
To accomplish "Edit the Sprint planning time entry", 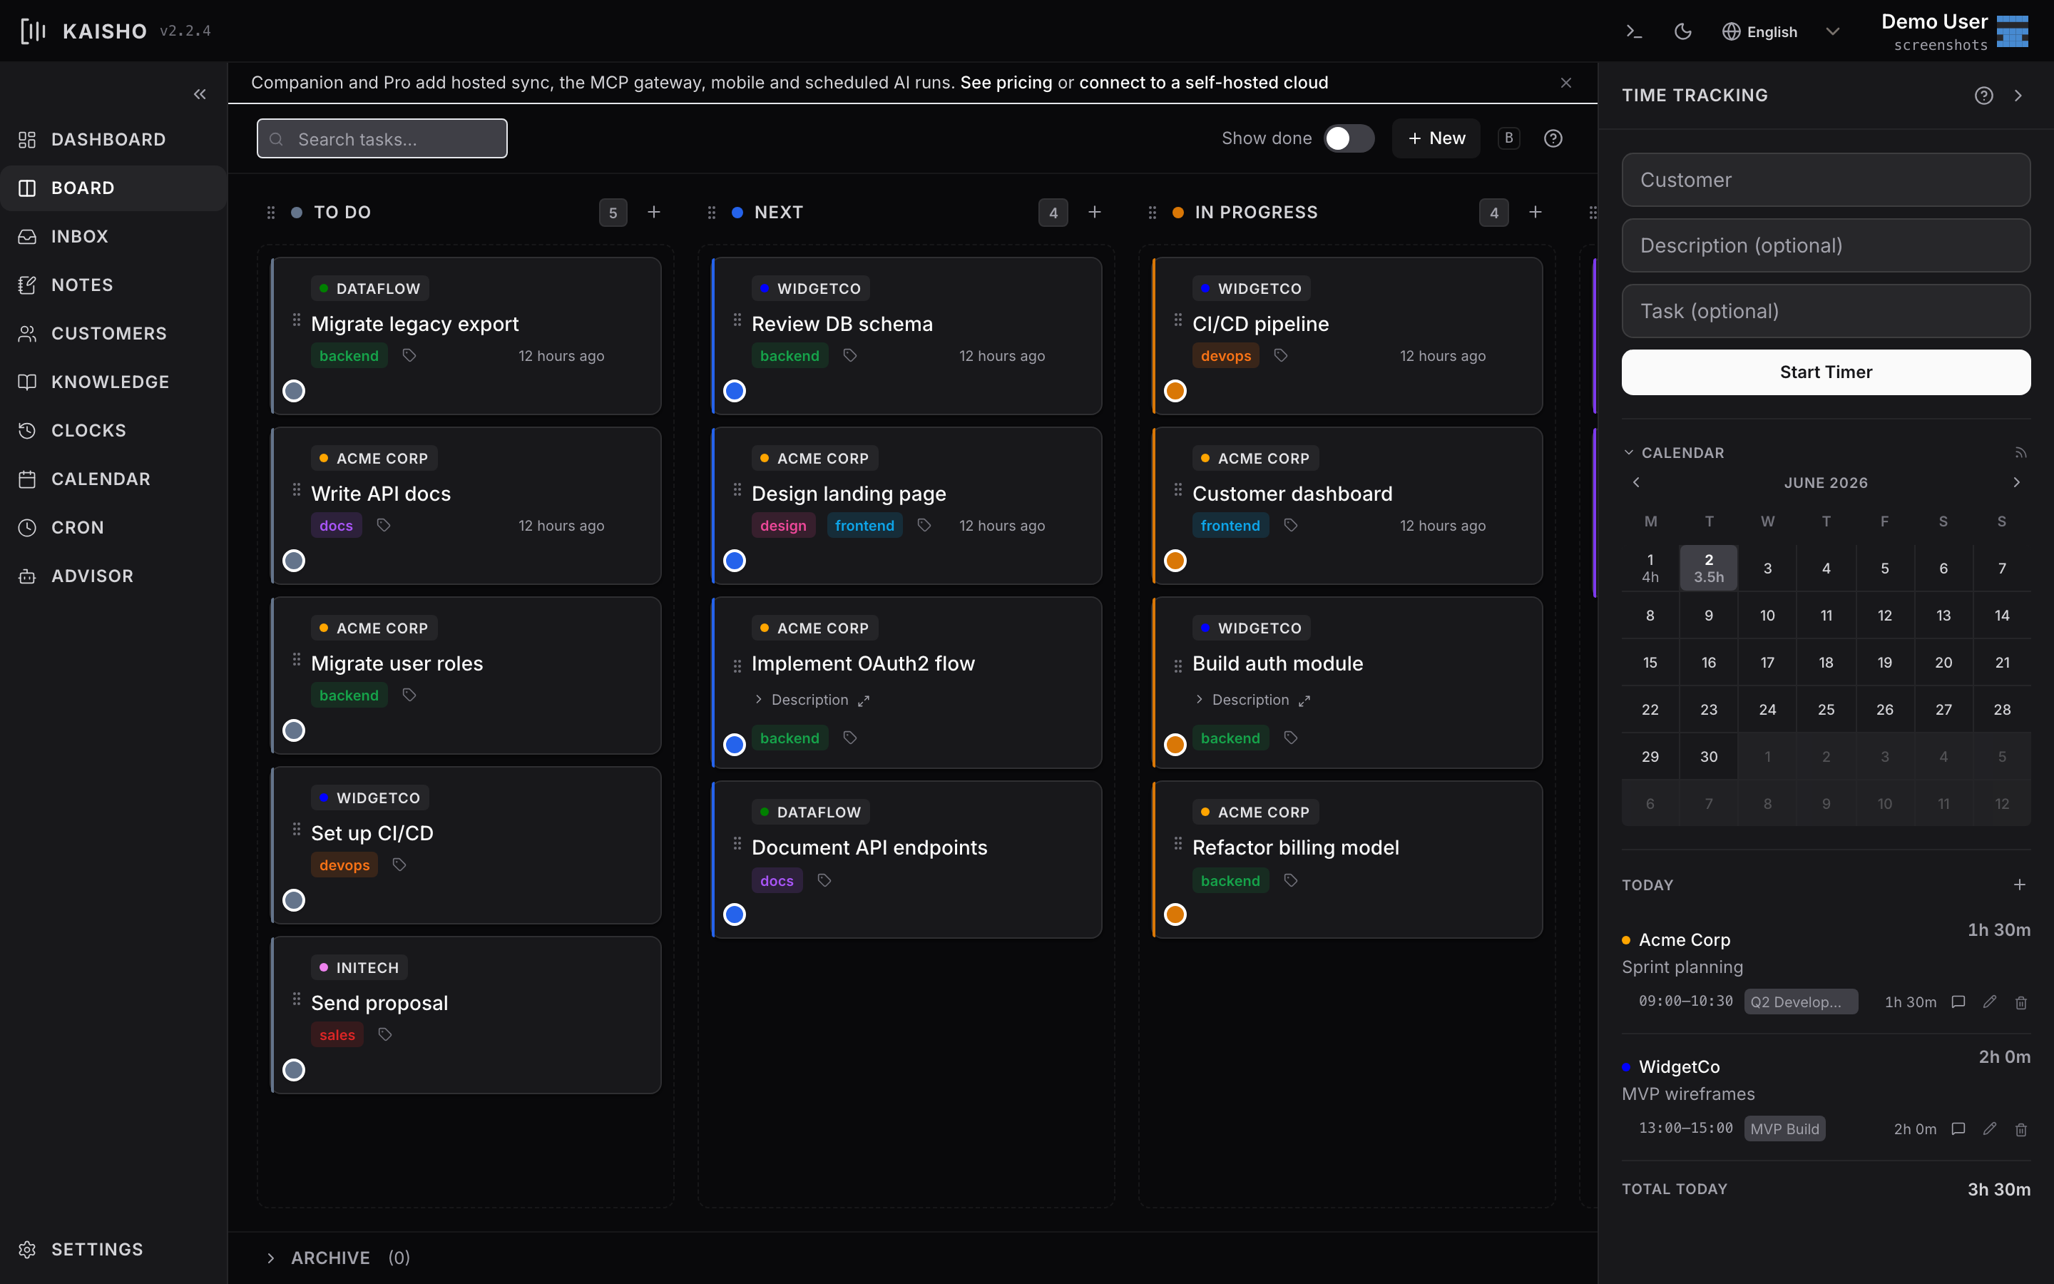I will pos(1990,1002).
